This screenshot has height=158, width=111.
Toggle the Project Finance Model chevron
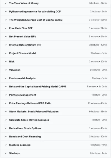tap(6, 53)
